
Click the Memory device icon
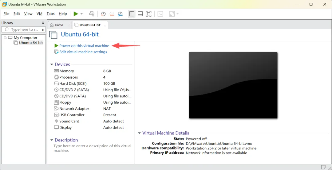tap(56, 71)
